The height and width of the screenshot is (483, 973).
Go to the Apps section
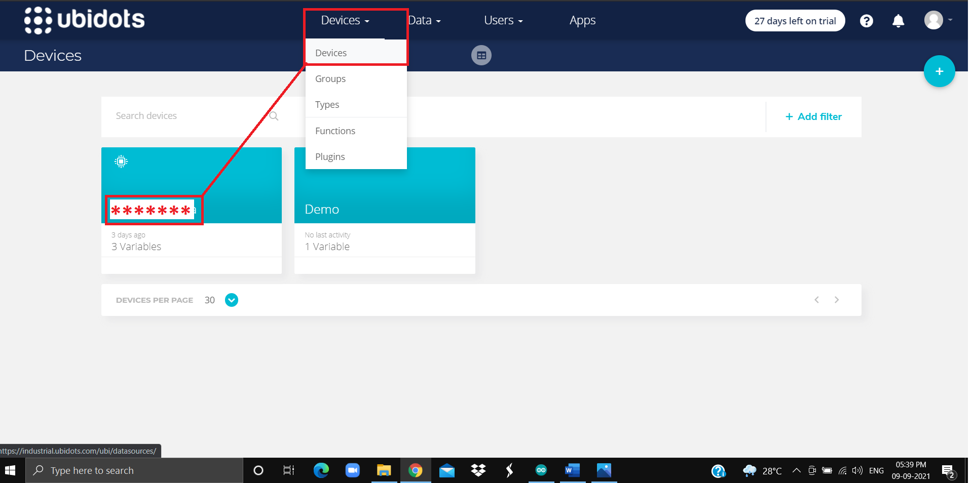coord(582,20)
